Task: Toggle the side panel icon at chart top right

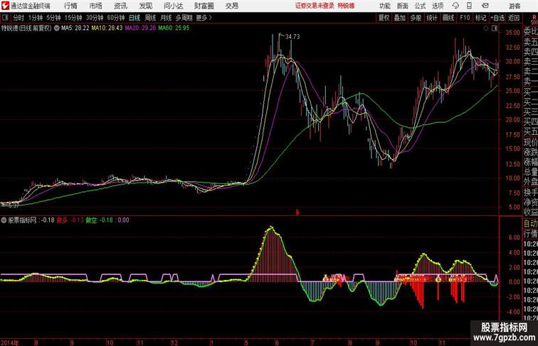Action: 495,28
